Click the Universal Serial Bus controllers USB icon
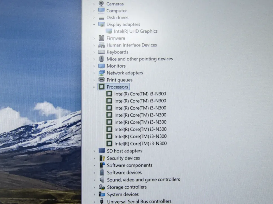This screenshot has width=273, height=204. pos(102,201)
